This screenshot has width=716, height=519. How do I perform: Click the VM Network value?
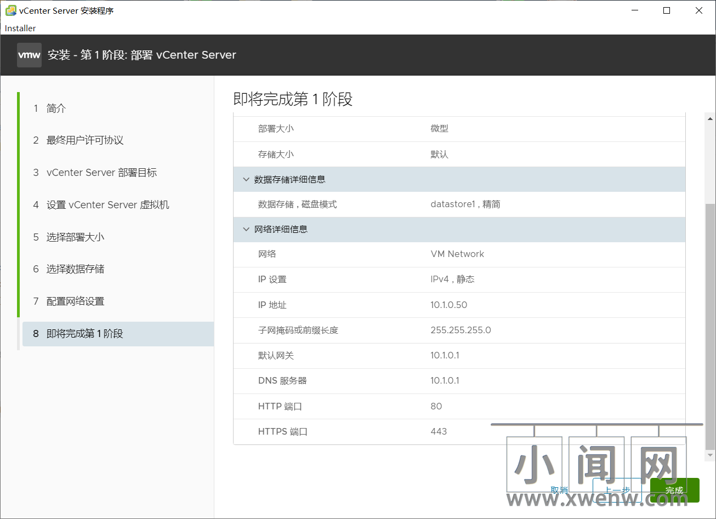[x=457, y=254]
